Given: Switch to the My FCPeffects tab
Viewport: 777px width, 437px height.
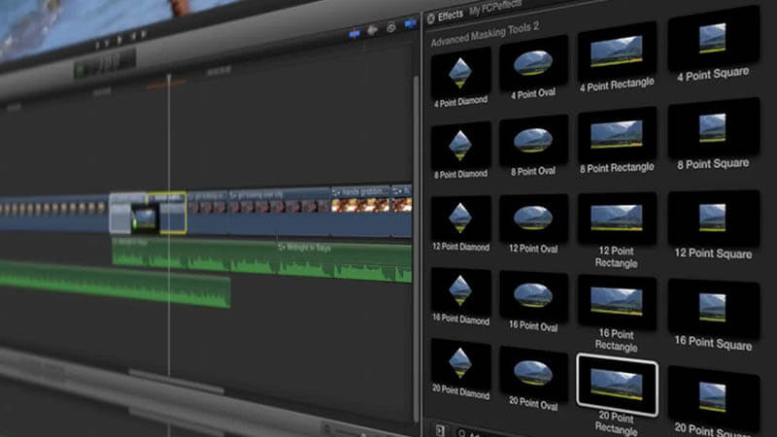Looking at the screenshot, I should pyautogui.click(x=495, y=8).
